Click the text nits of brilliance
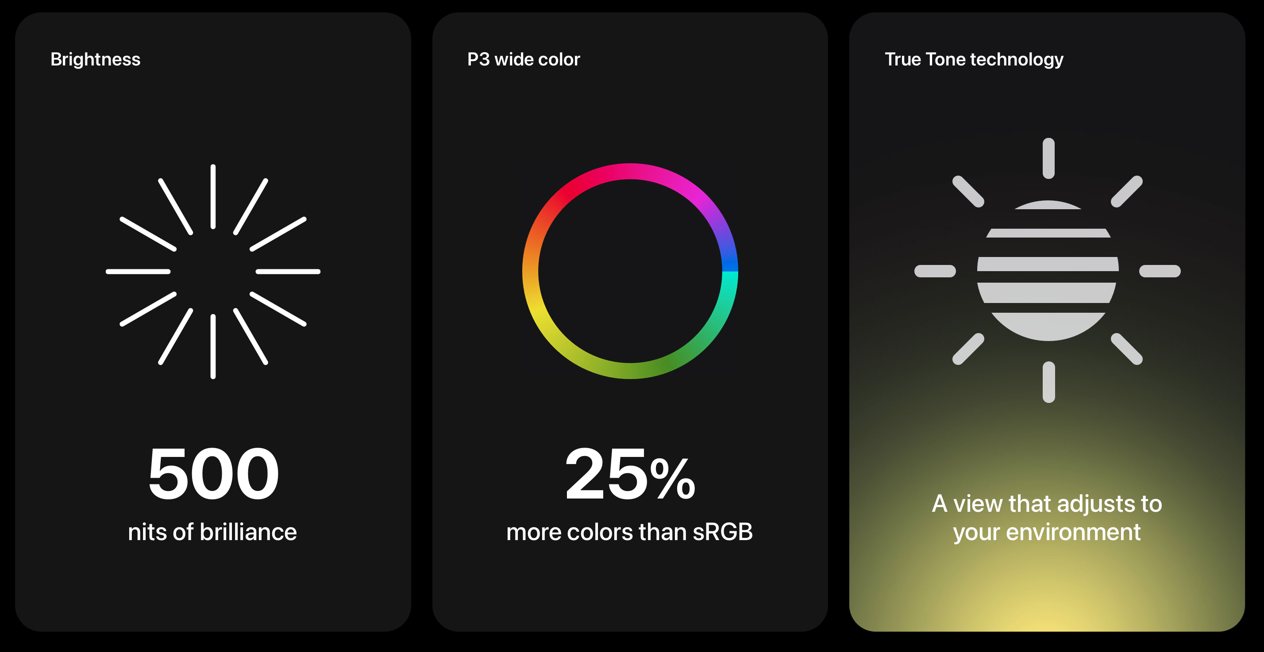This screenshot has height=652, width=1264. pos(212,532)
